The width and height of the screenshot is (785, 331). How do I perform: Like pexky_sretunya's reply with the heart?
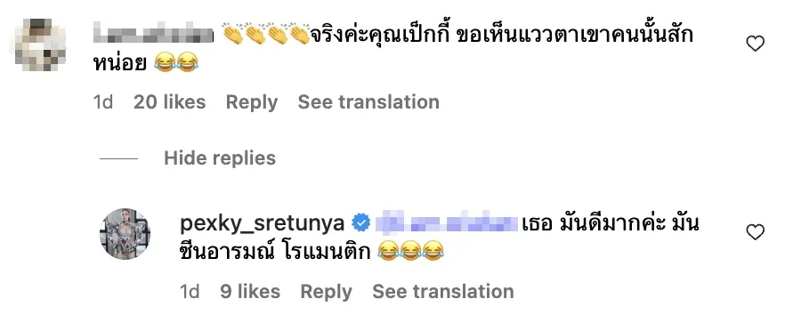(756, 232)
